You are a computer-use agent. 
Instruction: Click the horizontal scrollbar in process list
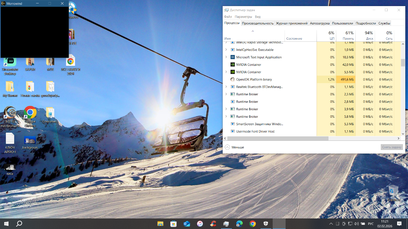pyautogui.click(x=276, y=138)
